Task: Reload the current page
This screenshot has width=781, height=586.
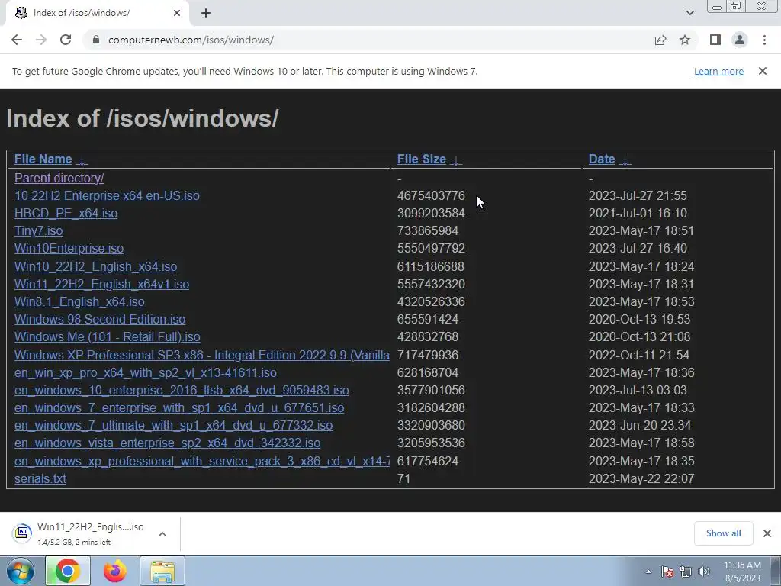Action: [66, 40]
